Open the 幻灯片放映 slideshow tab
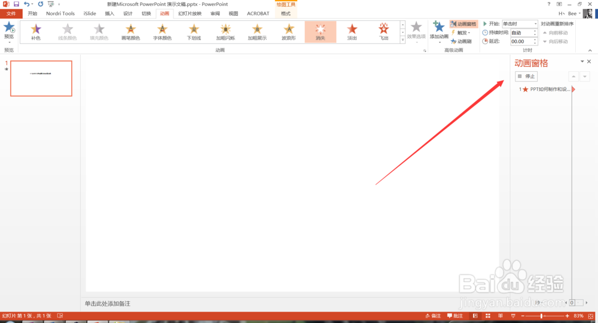Image resolution: width=598 pixels, height=323 pixels. coord(190,13)
